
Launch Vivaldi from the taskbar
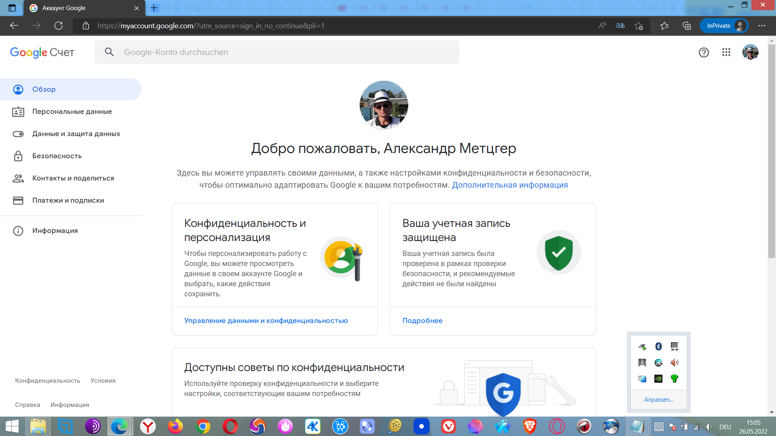tap(448, 426)
